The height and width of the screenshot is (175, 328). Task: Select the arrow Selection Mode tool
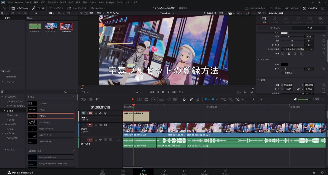click(132, 99)
